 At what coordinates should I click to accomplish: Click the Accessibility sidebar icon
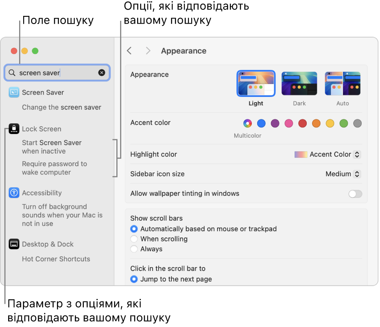point(14,193)
